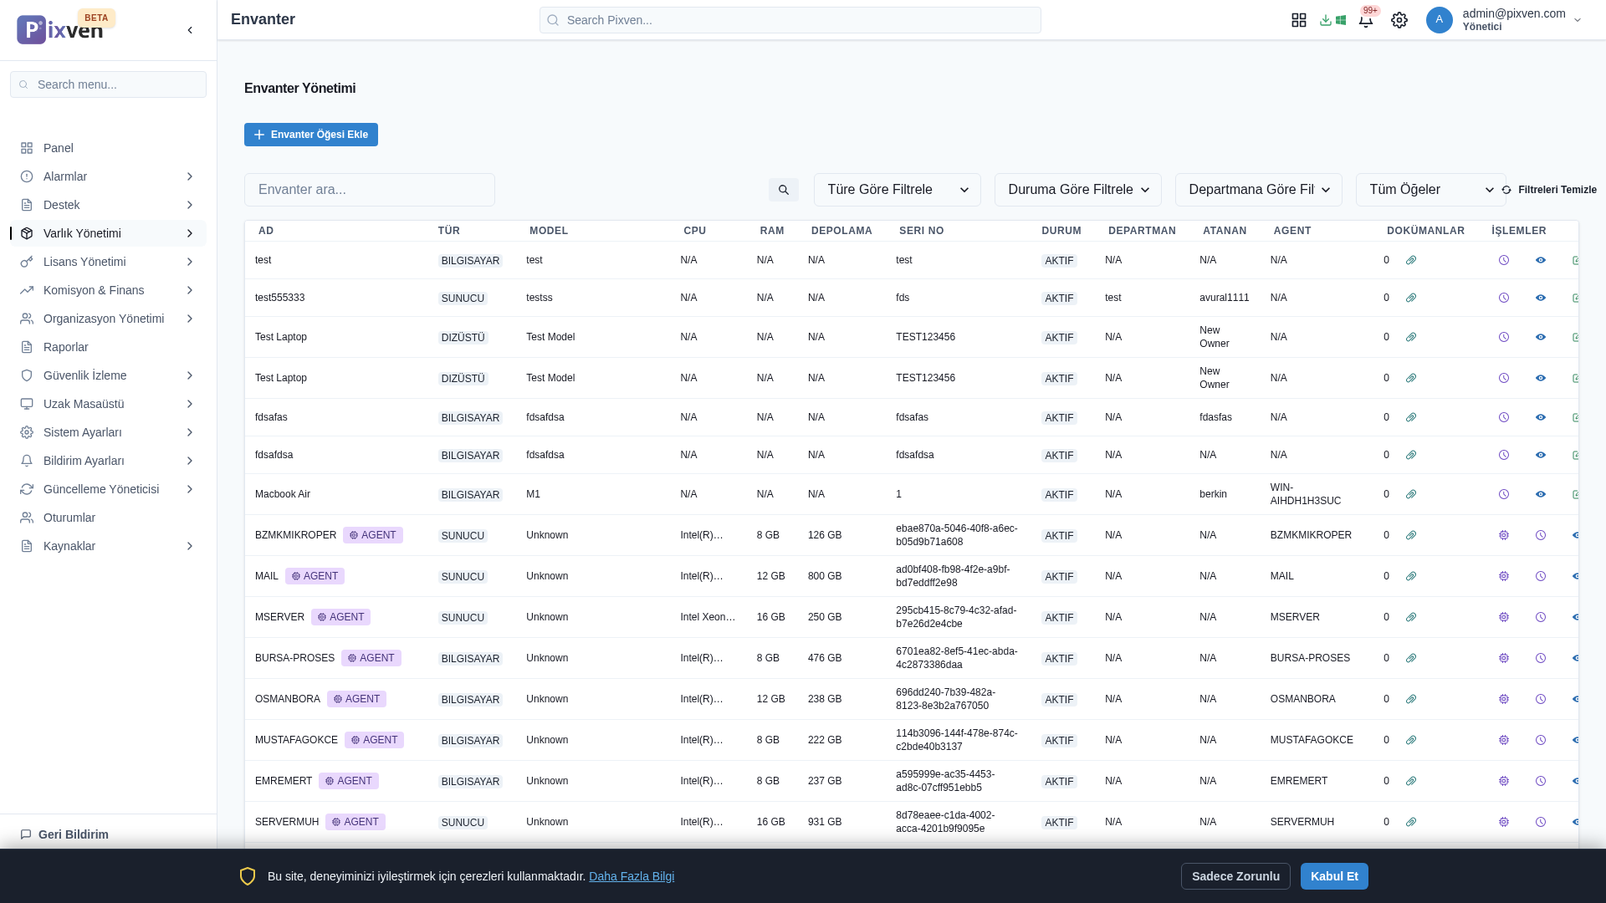Screen dimensions: 1606x903
Task: Click agent details icon for MSERVER row
Action: (x=1504, y=617)
